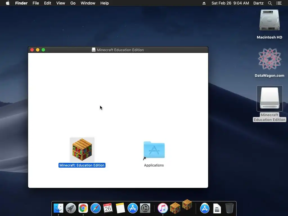Open the Edit menu
Image resolution: width=288 pixels, height=216 pixels.
pos(48,3)
